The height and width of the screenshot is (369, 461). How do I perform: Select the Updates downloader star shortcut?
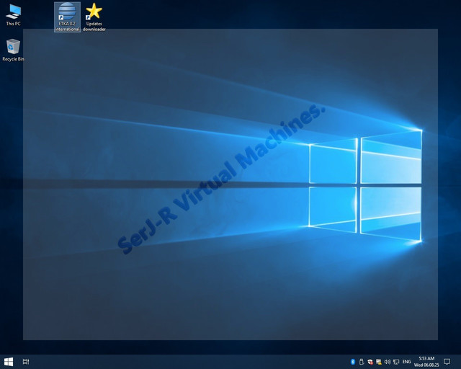coord(94,17)
